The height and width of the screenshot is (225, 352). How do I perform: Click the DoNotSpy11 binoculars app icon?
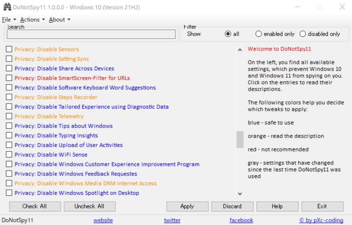[x=7, y=7]
